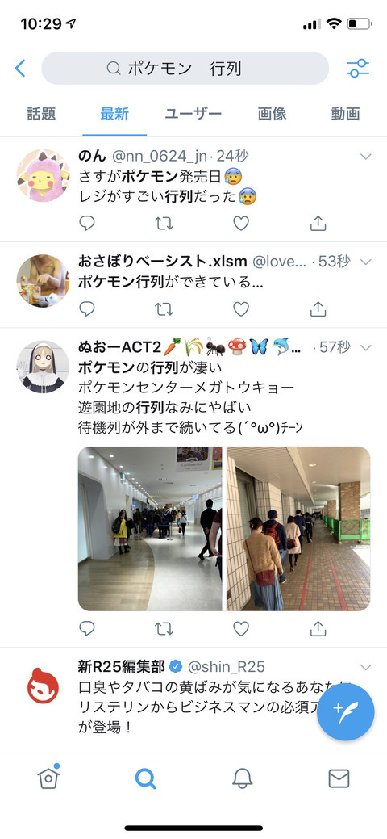Open the @nn_0624_jn profile handle
The height and width of the screenshot is (839, 387).
click(158, 157)
